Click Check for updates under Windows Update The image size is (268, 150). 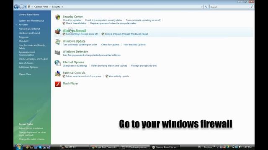click(x=110, y=45)
